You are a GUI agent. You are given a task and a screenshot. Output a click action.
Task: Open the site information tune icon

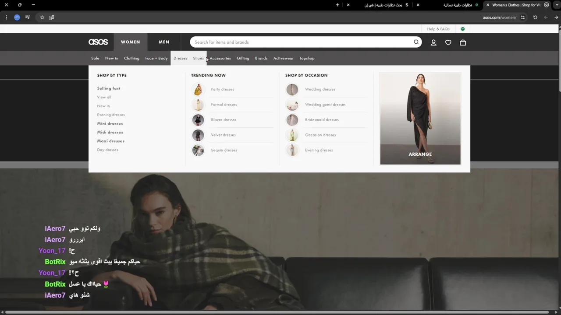pos(522,17)
